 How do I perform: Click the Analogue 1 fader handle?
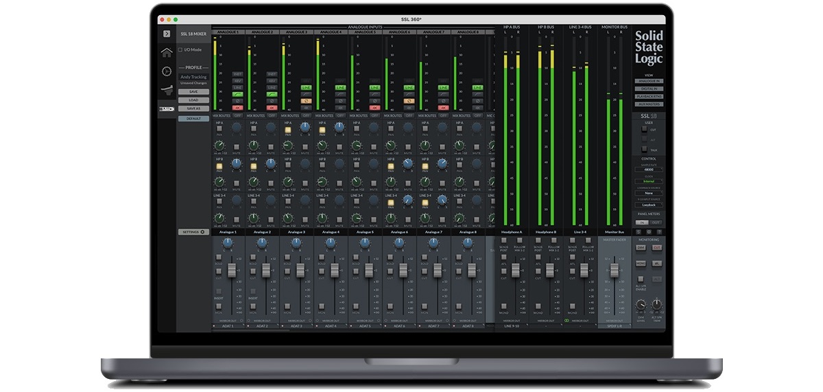click(231, 270)
